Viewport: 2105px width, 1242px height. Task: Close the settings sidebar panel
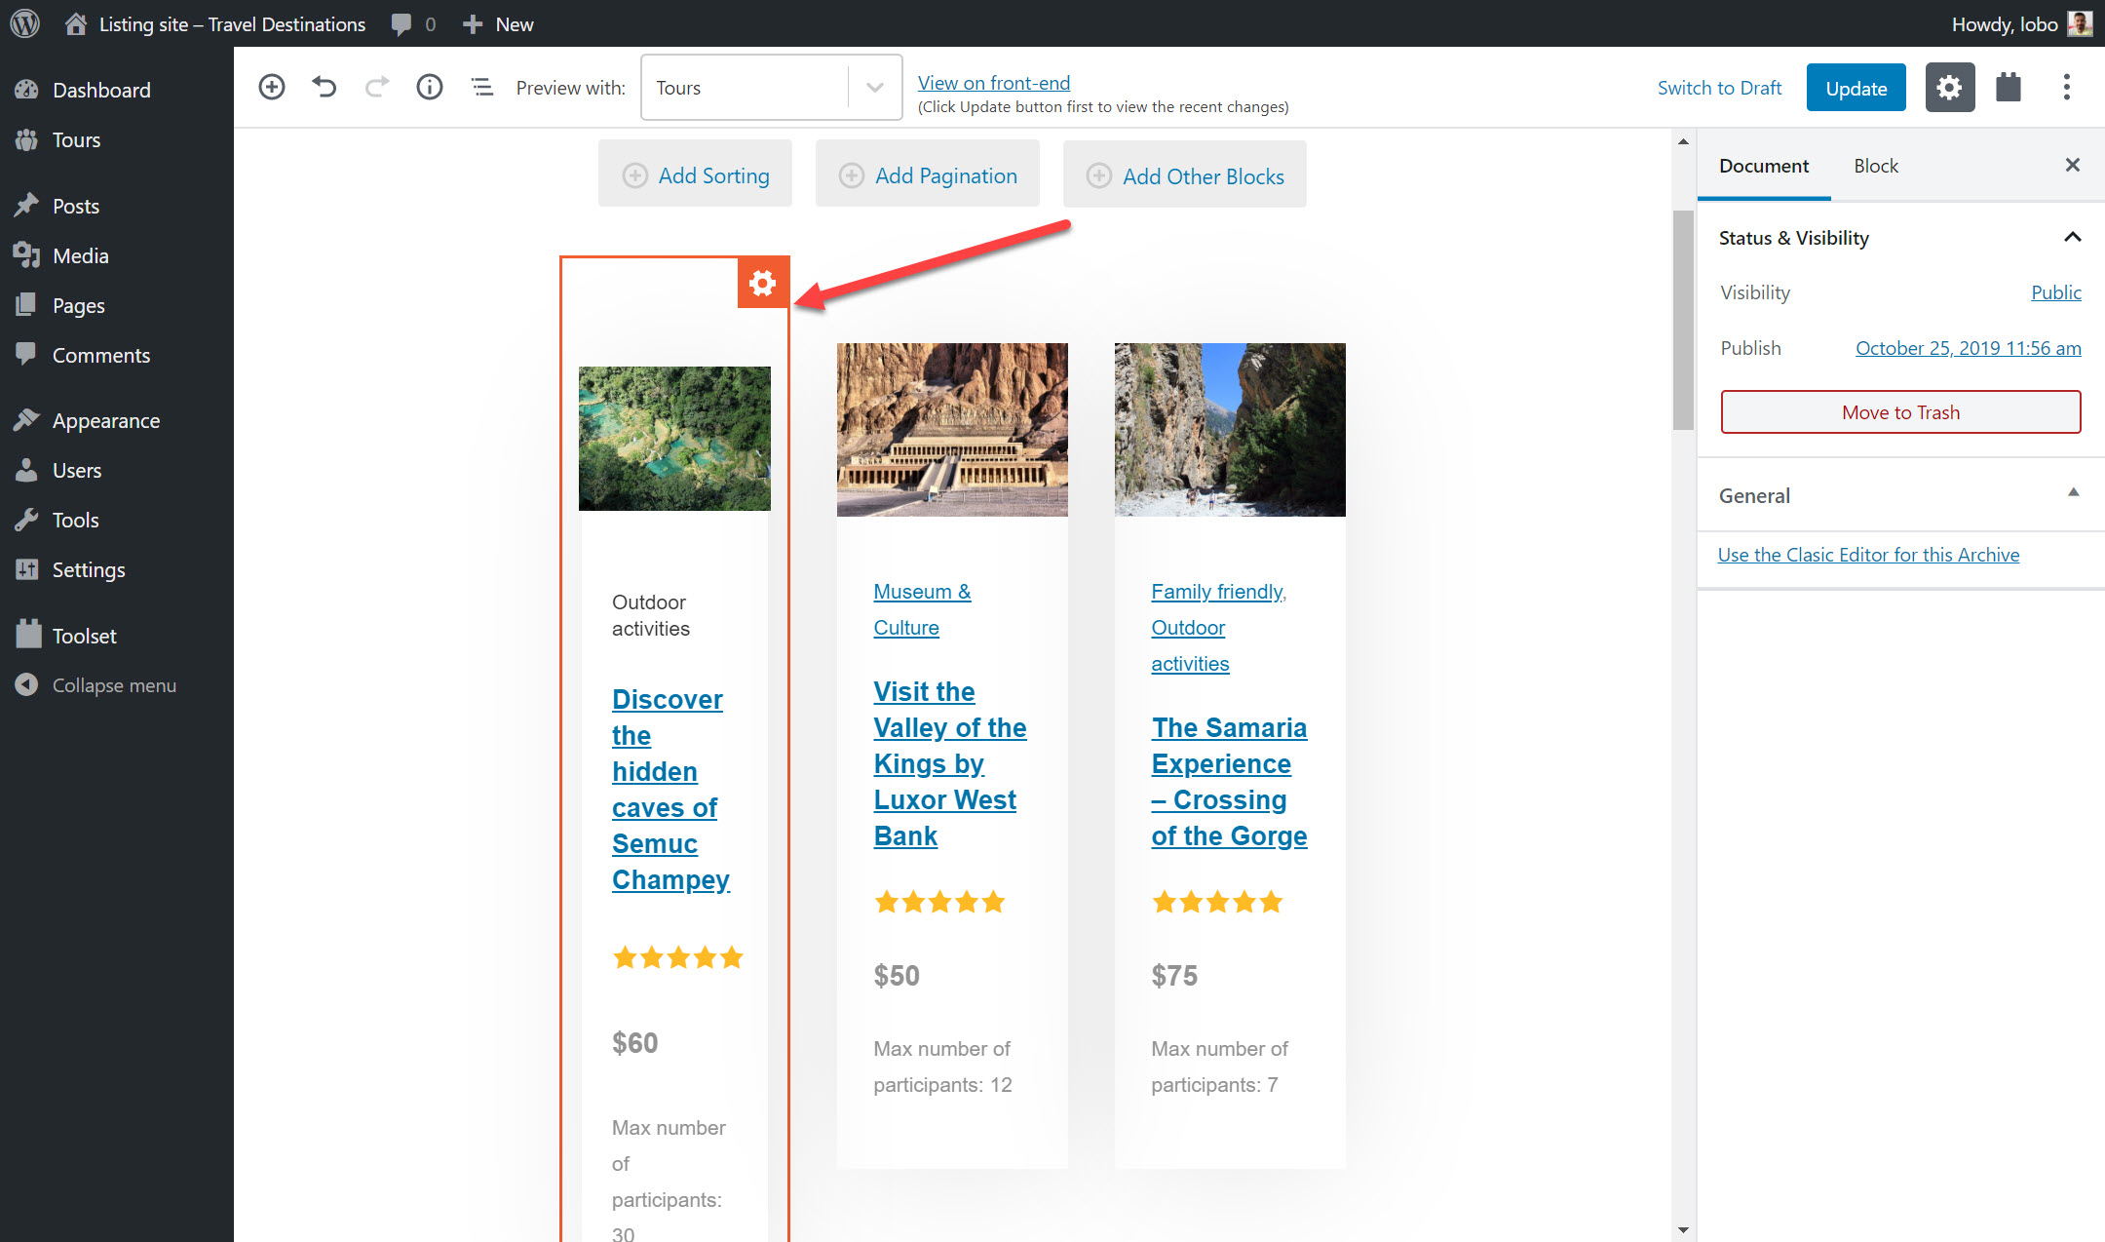pos(2073,165)
